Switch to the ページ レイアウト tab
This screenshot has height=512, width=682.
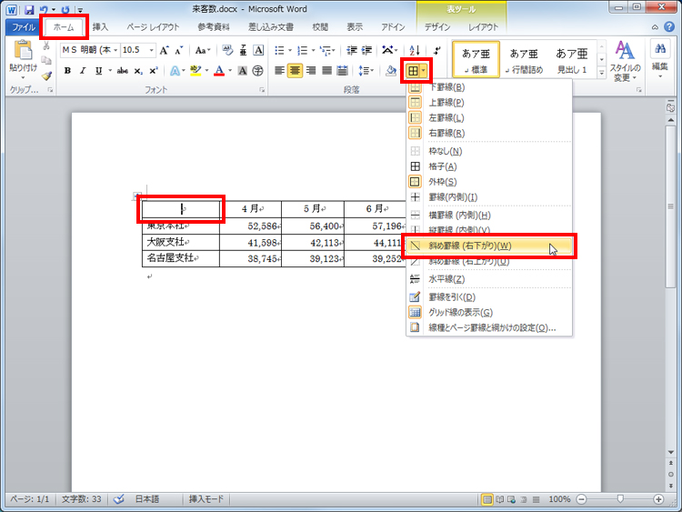(153, 27)
